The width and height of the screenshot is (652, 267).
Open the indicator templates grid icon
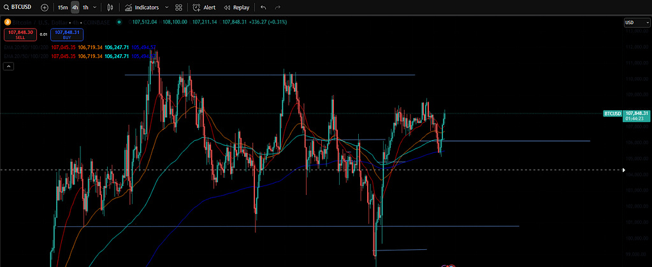(x=178, y=8)
